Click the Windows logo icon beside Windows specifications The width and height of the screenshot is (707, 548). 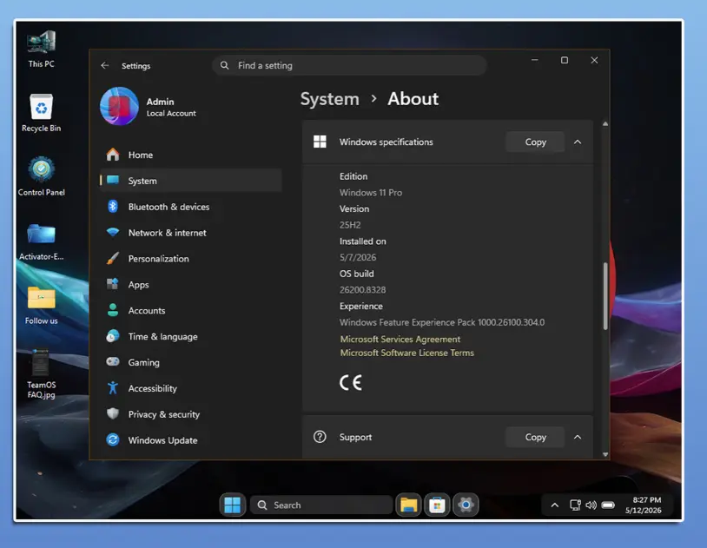(320, 142)
